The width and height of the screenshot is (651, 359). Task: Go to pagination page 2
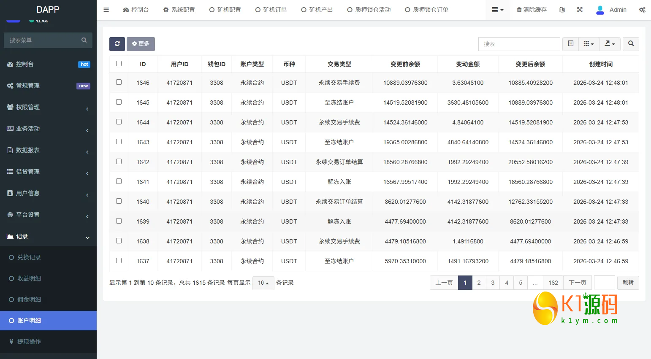pyautogui.click(x=479, y=283)
